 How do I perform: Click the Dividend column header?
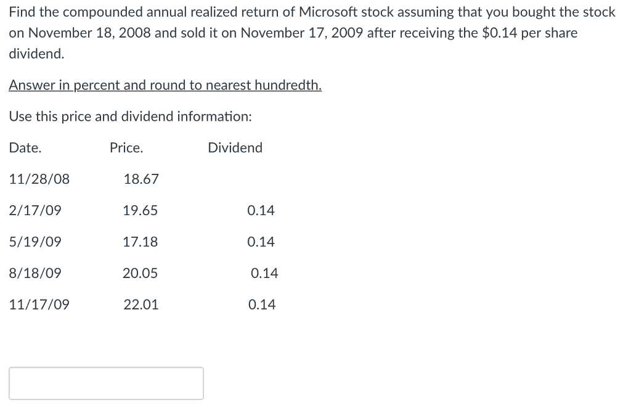click(x=235, y=148)
